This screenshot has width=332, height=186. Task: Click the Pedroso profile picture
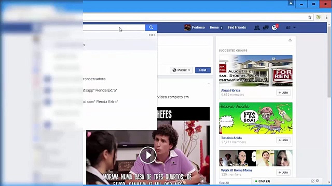(188, 28)
